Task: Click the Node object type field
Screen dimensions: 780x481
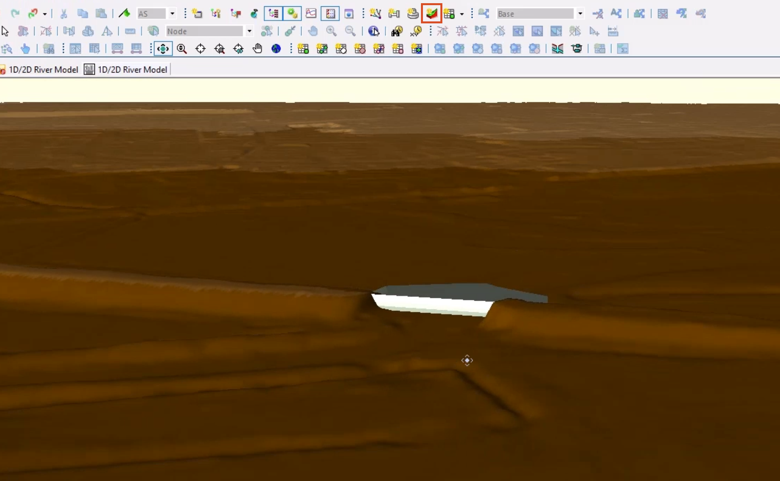Action: pyautogui.click(x=204, y=31)
